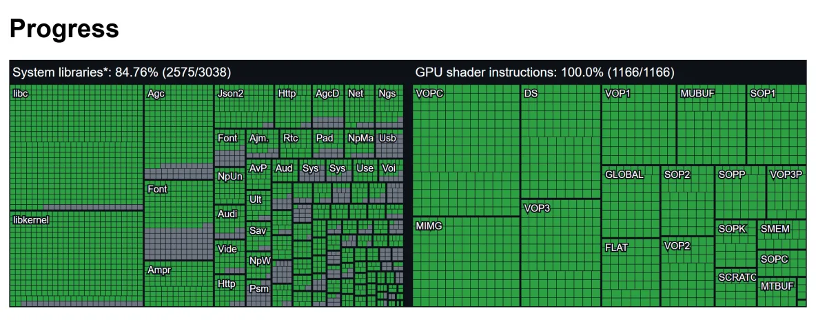Select the Ult library block
The image size is (827, 320).
coord(258,206)
